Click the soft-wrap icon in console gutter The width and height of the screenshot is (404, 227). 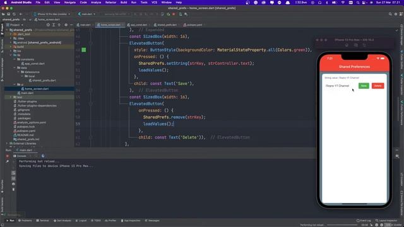click(13, 173)
